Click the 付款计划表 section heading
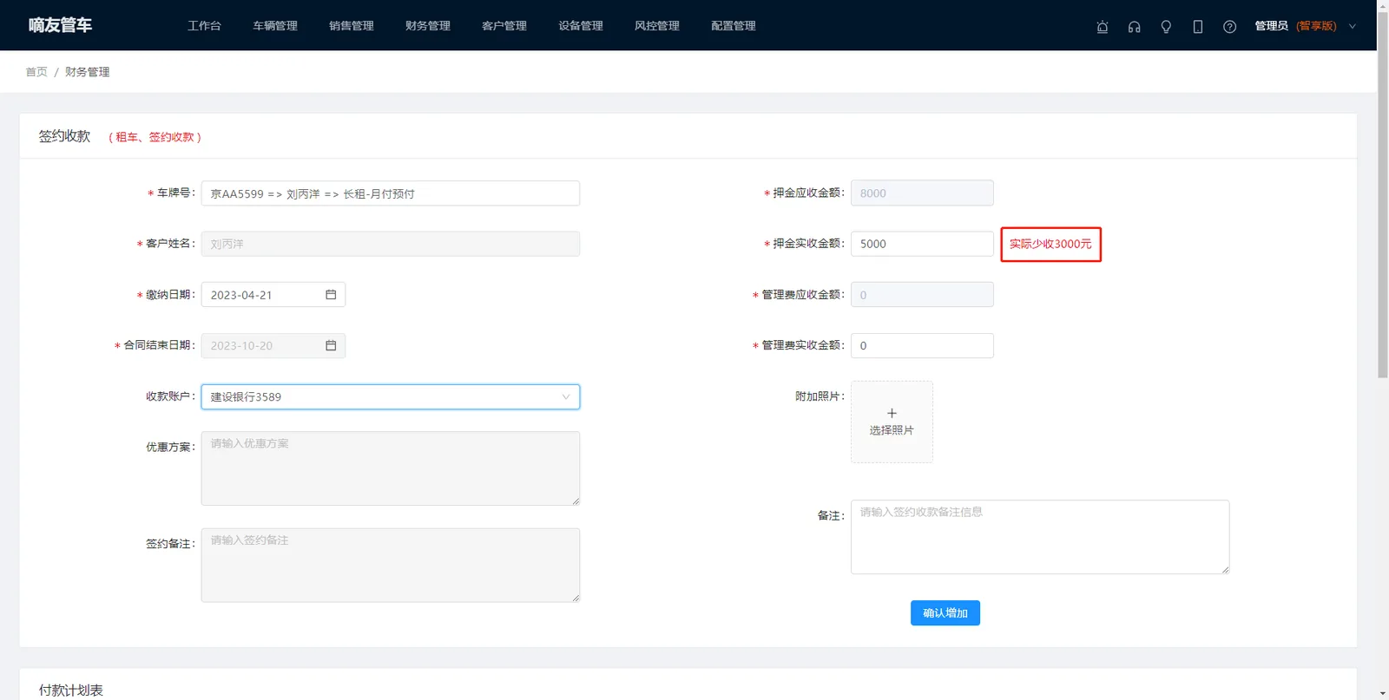 click(x=71, y=690)
